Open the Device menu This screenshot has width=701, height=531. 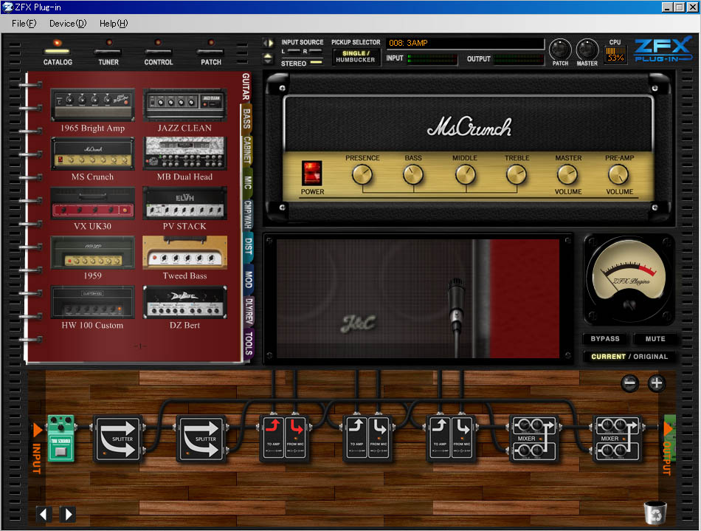(x=67, y=23)
